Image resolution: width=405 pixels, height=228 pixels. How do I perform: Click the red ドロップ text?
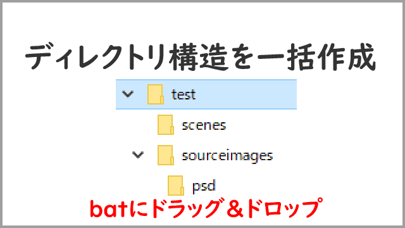click(x=285, y=208)
